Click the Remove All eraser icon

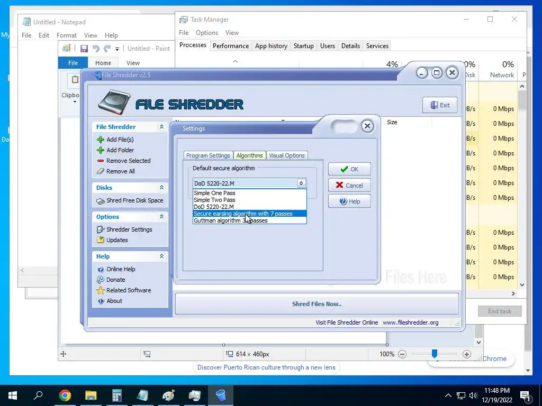pos(101,171)
